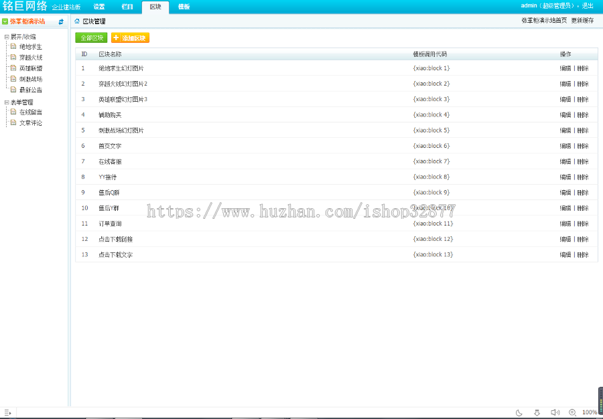Click the zoom magnifier plus icon
603x419 pixels.
click(x=572, y=412)
